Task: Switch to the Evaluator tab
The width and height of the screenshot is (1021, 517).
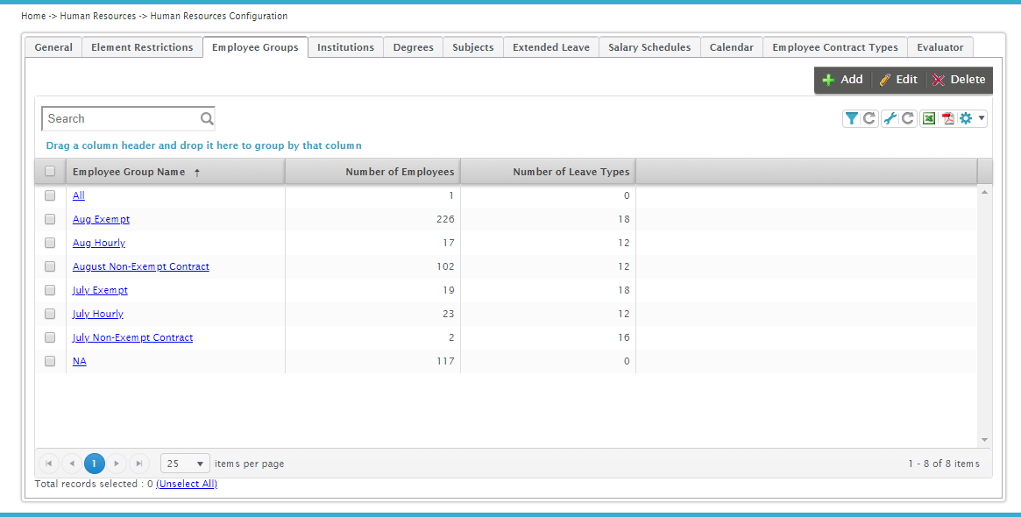Action: click(x=940, y=47)
